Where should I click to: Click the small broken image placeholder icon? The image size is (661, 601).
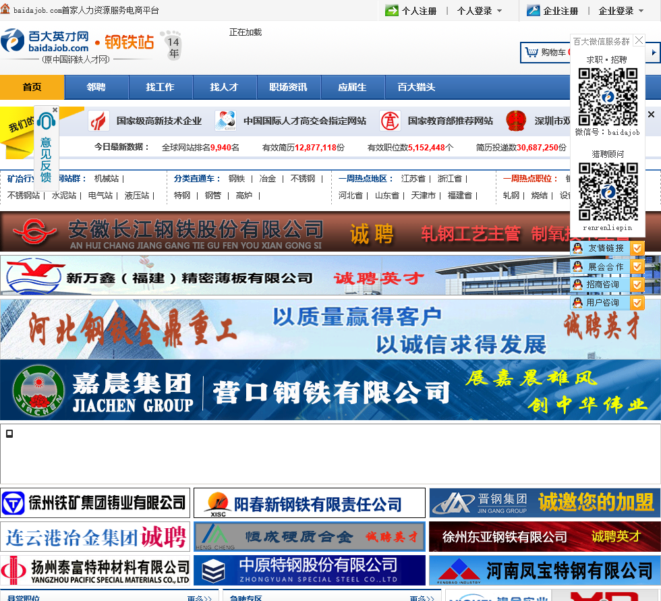9,434
